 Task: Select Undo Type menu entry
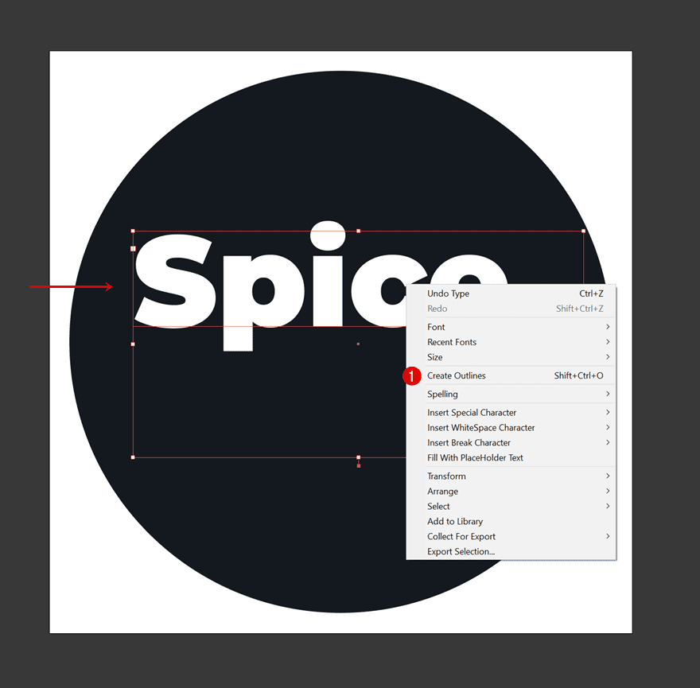pos(449,293)
